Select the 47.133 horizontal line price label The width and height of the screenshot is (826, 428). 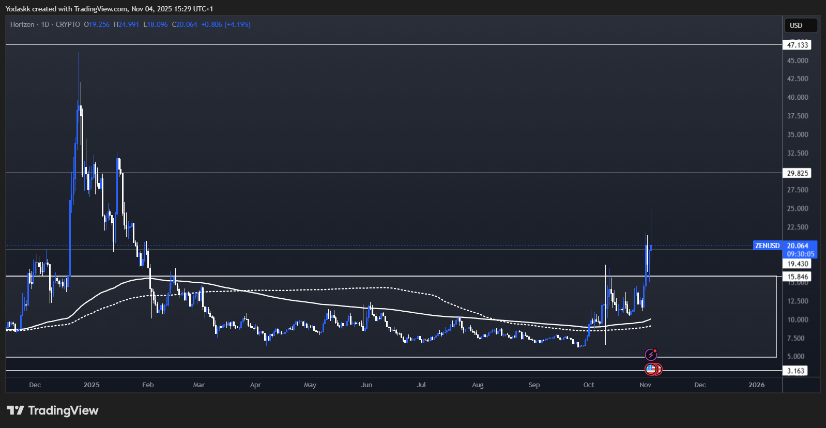click(797, 45)
